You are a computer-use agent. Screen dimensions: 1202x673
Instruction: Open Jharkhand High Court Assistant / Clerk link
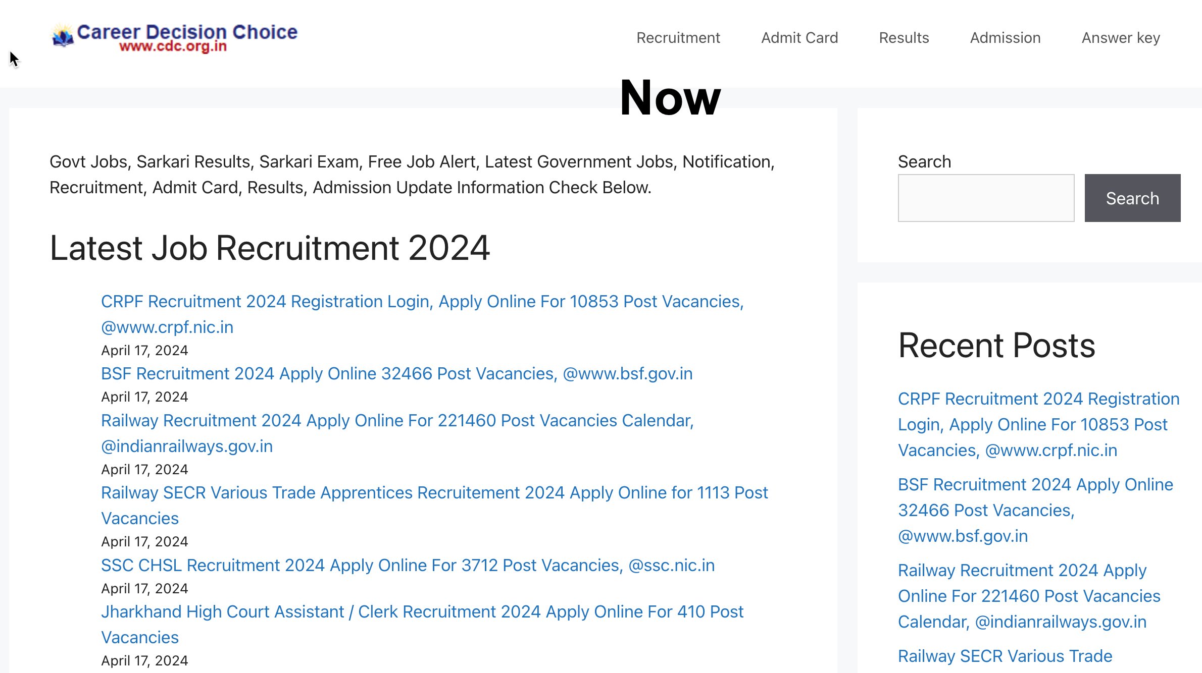pyautogui.click(x=422, y=624)
